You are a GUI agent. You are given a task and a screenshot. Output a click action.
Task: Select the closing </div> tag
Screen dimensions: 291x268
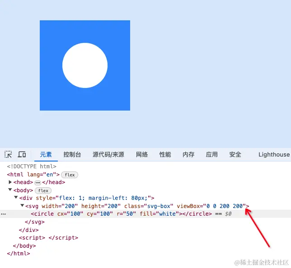[x=29, y=230]
